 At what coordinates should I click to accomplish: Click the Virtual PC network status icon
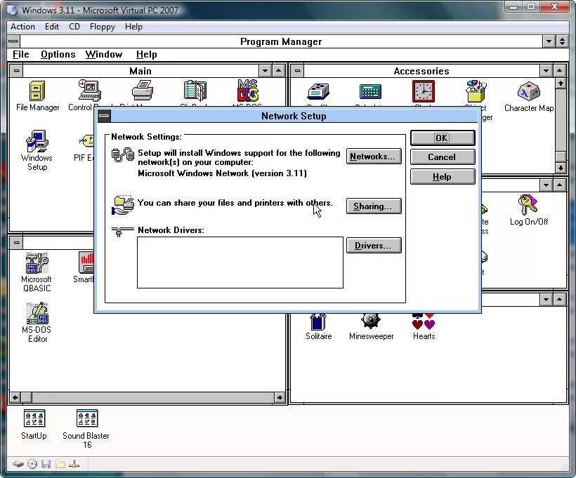click(74, 464)
